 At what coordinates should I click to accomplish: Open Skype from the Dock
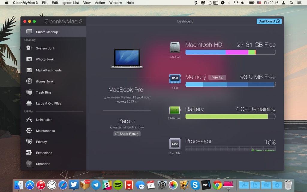point(195,185)
